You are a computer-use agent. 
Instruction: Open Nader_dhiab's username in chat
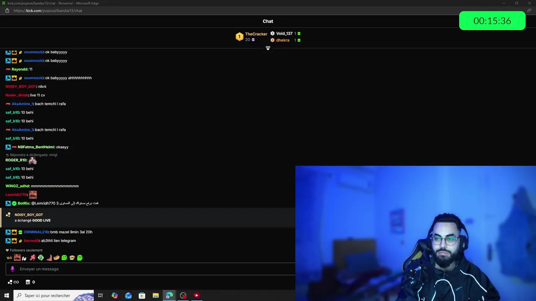tap(17, 95)
